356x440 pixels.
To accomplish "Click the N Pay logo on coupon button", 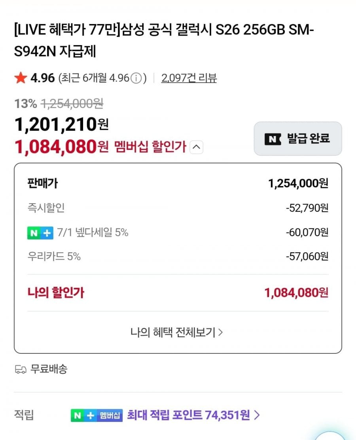I will [x=273, y=139].
